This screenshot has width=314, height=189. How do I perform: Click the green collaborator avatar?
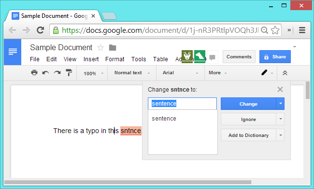click(x=200, y=56)
